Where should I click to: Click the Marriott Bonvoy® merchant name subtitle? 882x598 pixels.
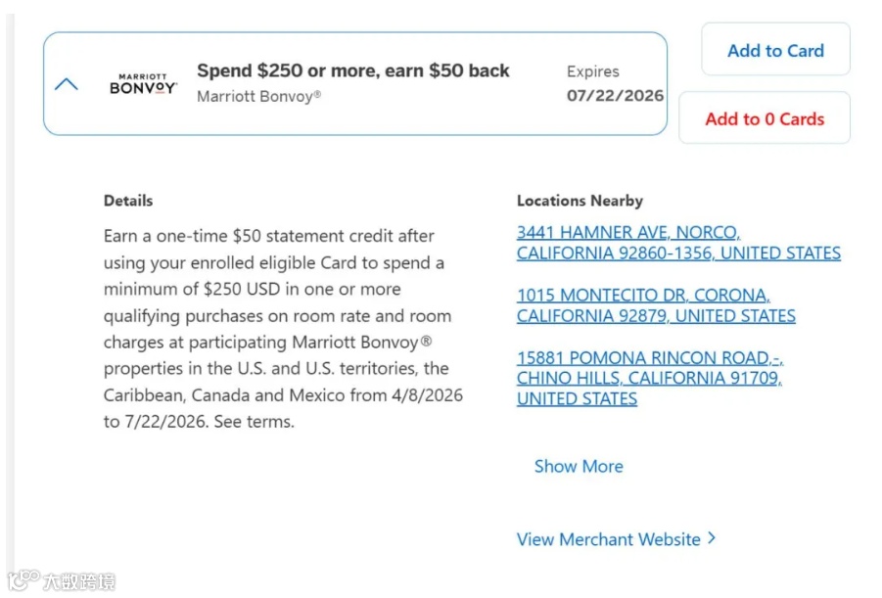tap(258, 96)
